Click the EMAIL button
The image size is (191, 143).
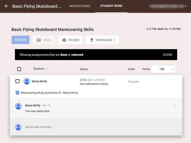44,40
